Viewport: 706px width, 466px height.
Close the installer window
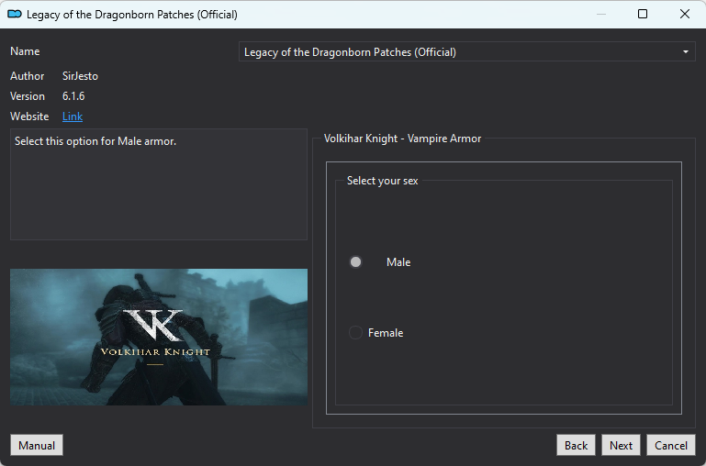point(685,14)
